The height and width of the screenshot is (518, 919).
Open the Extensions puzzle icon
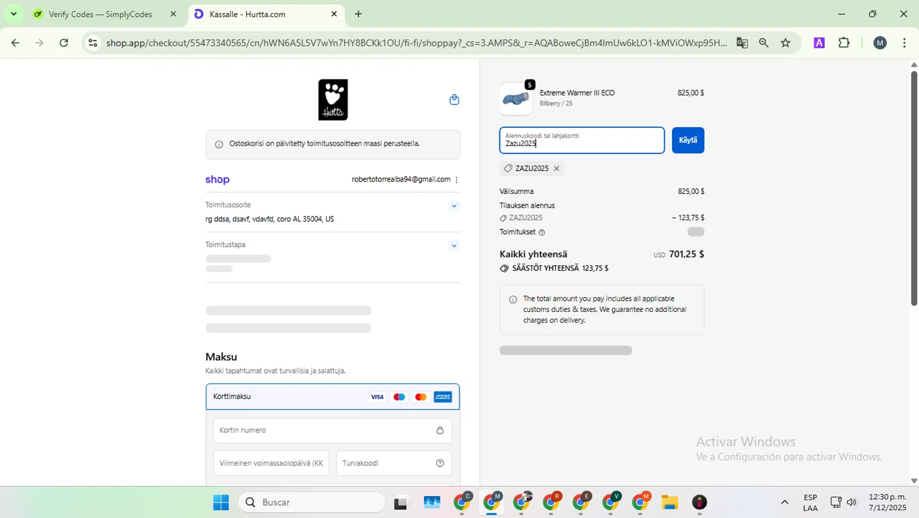pos(844,43)
